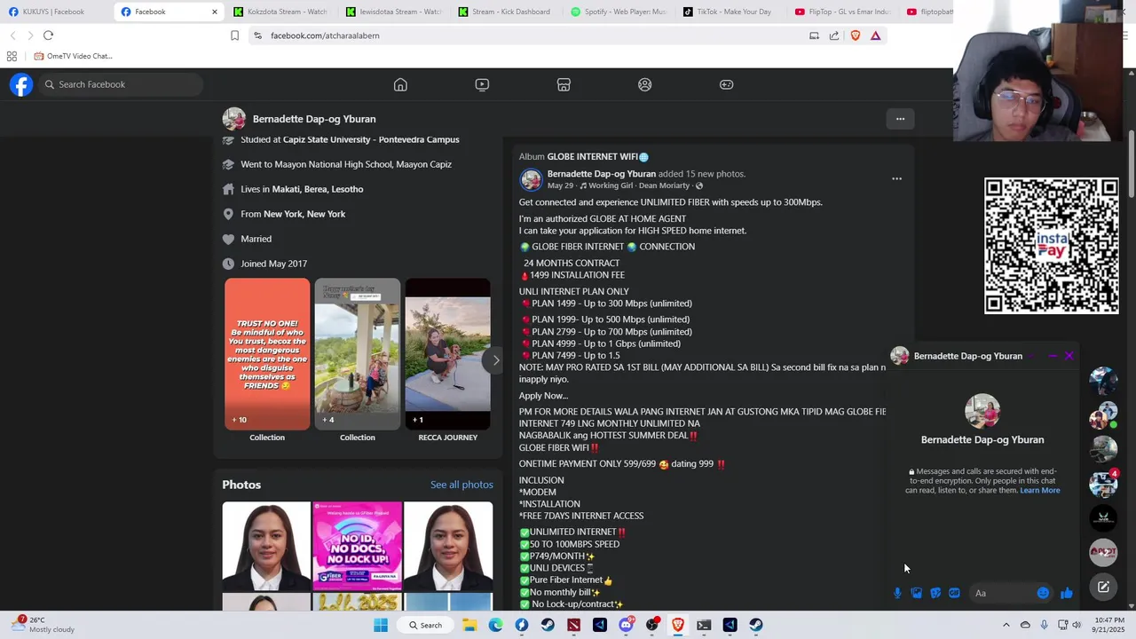The width and height of the screenshot is (1136, 639).
Task: Click the clock showing 10:47 PM
Action: tap(1108, 625)
